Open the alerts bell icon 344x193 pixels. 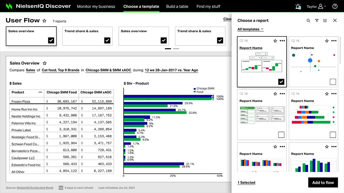click(x=298, y=6)
